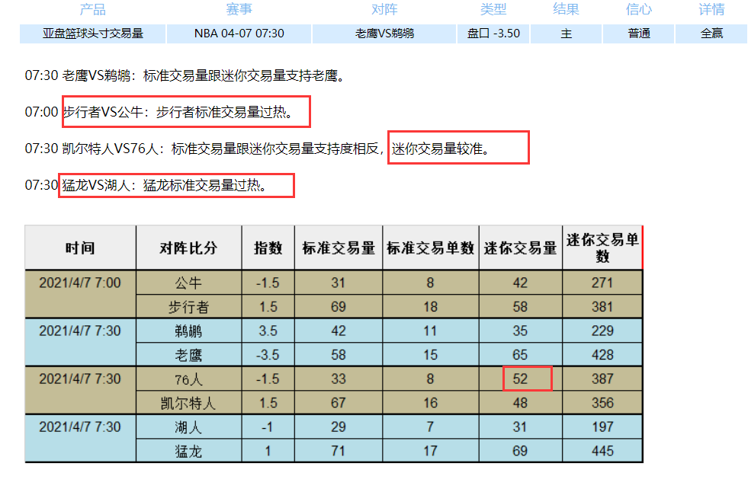Select 老鹰 mini order count 428
Viewport: 748px width, 486px height.
tap(602, 355)
